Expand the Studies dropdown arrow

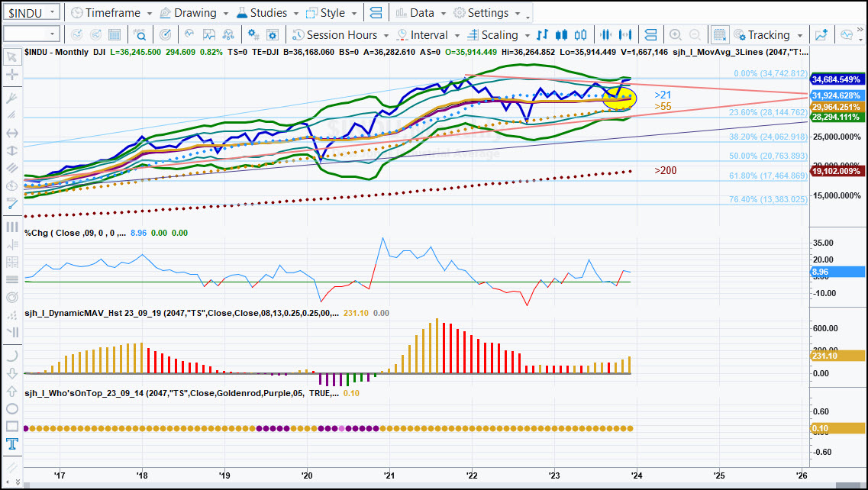coord(296,13)
